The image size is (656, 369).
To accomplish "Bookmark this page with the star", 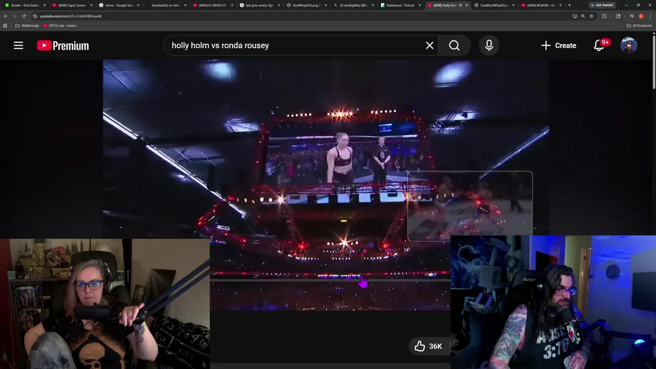I will 591,16.
